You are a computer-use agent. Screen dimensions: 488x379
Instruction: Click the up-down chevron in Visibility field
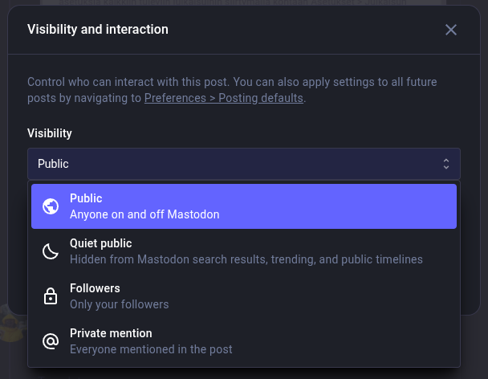point(446,164)
